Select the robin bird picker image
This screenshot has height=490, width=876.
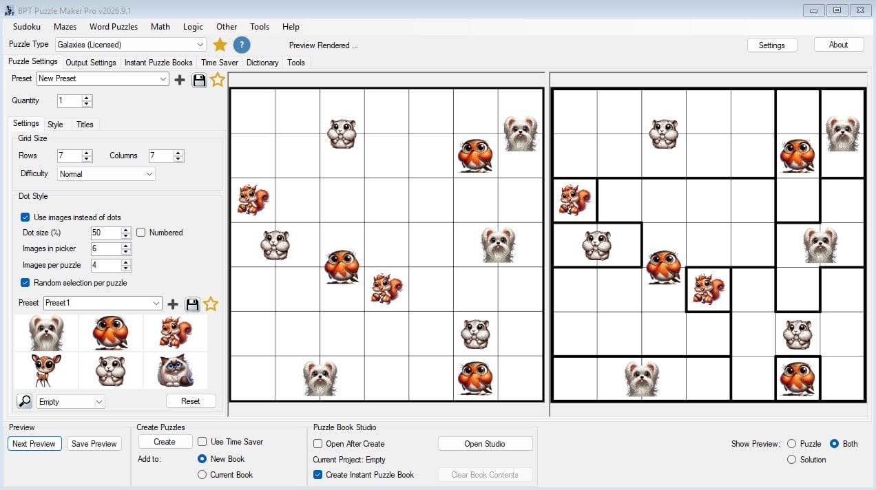click(x=111, y=333)
